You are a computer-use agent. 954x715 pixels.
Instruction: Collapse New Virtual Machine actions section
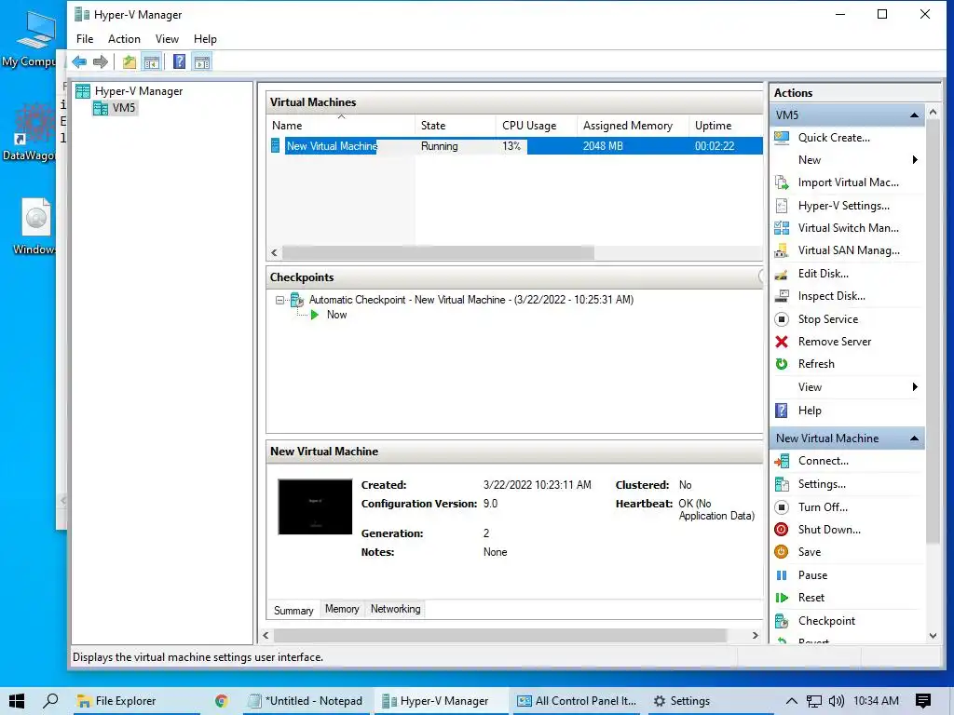click(x=914, y=438)
